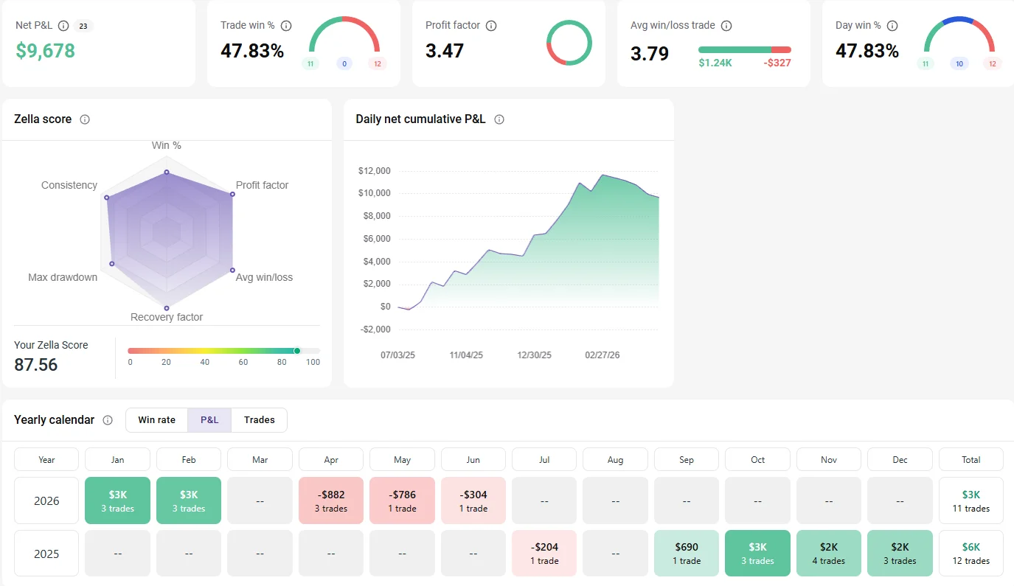Image resolution: width=1014 pixels, height=586 pixels.
Task: Click the 2025 Total cell showing 12 trades
Action: pos(971,554)
